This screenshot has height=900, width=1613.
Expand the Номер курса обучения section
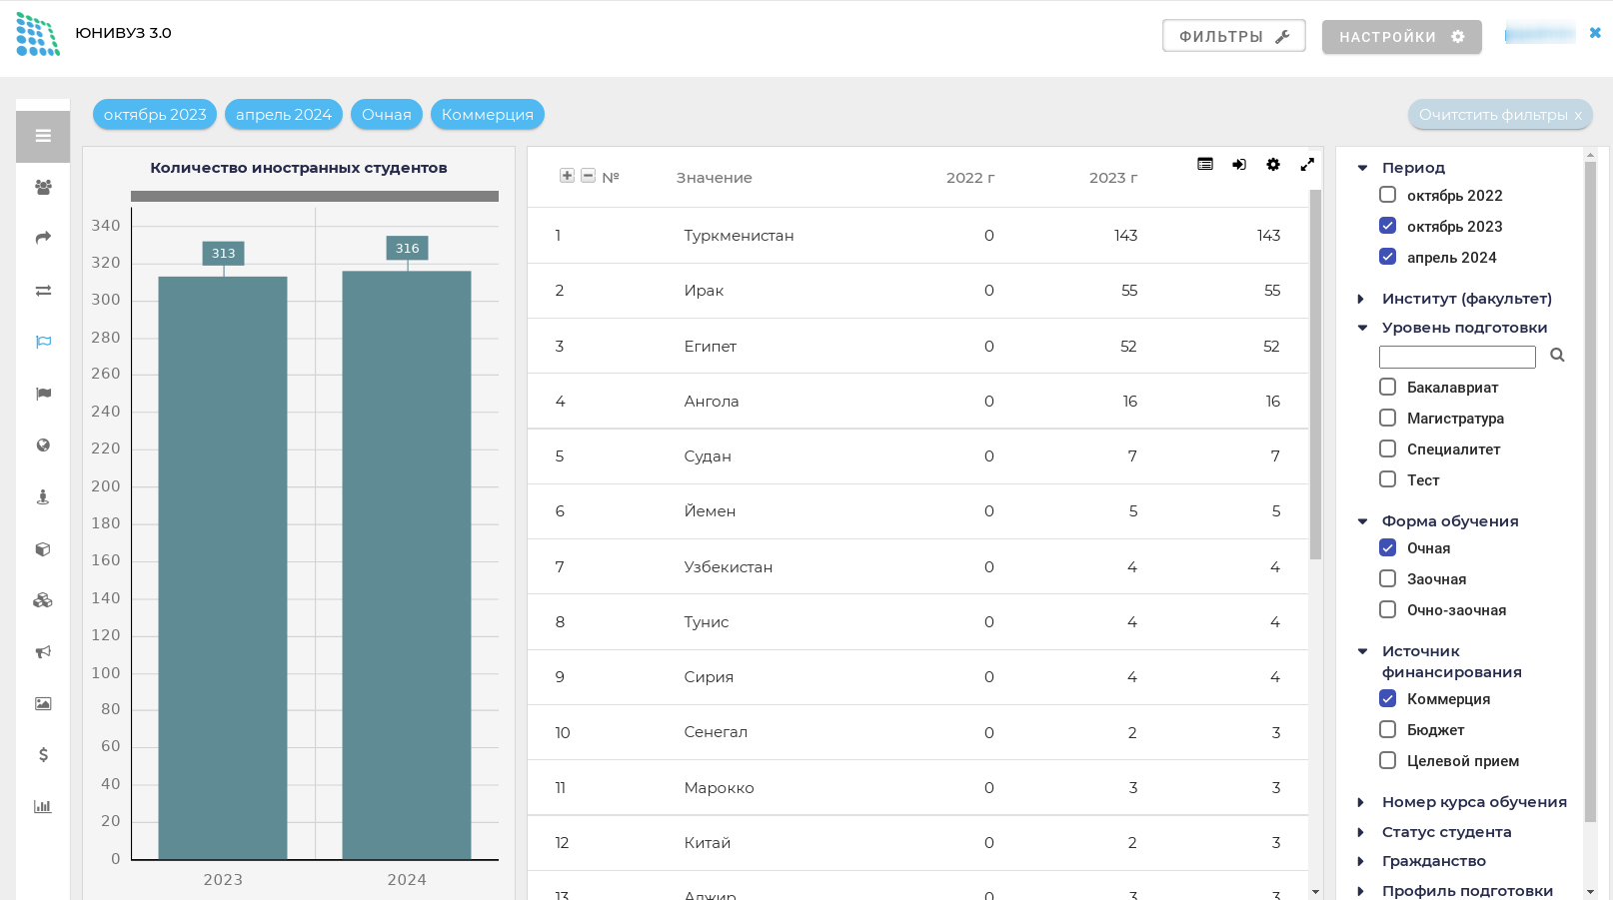point(1361,802)
